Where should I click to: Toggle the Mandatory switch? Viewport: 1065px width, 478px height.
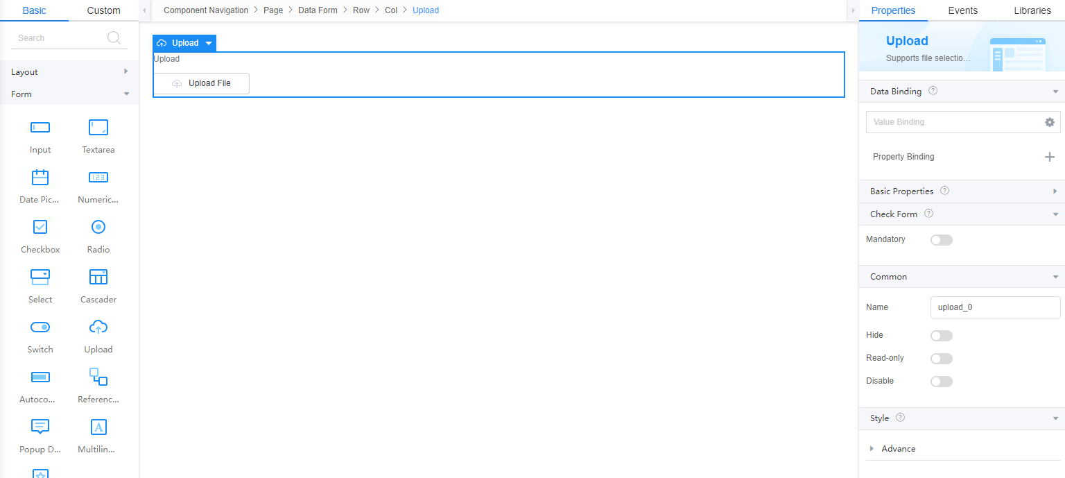coord(942,240)
